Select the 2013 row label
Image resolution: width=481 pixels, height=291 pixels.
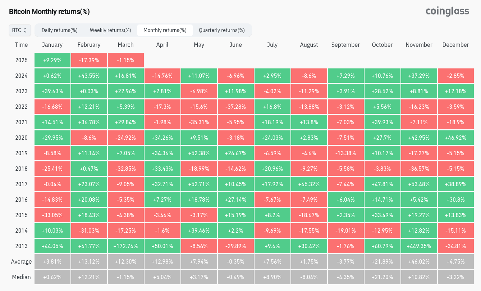tap(21, 246)
